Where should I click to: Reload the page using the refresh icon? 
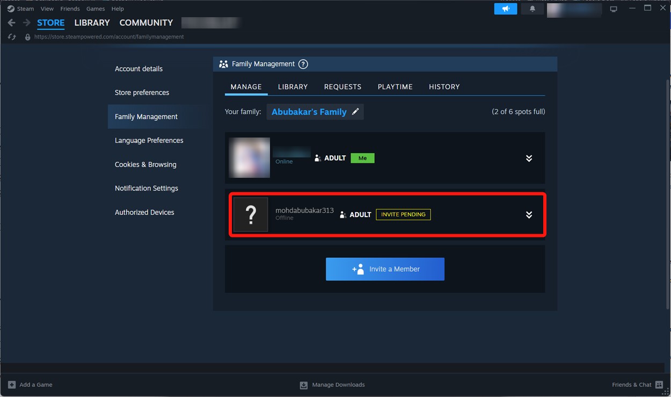coord(12,37)
